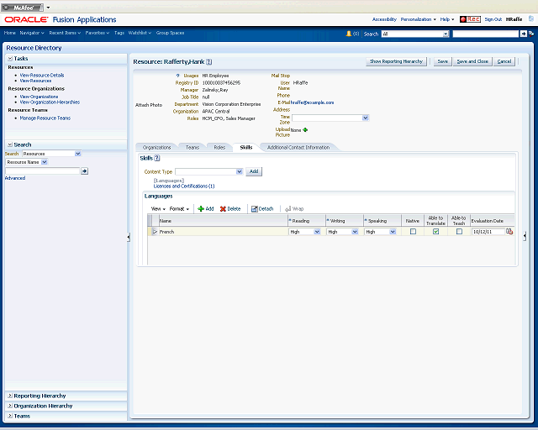Click the notifications bell icon

pos(349,34)
